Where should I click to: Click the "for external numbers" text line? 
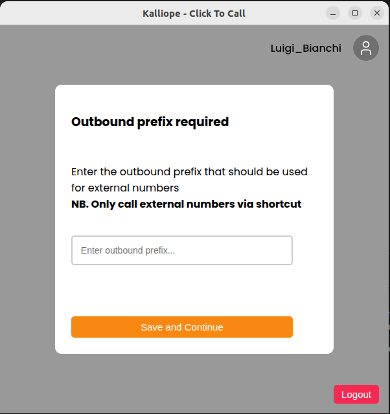[125, 188]
